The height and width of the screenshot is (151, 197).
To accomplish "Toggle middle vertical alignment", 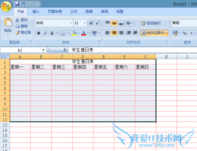I will coord(114,23).
